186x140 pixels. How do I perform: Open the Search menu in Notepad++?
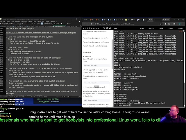tap(8, 22)
